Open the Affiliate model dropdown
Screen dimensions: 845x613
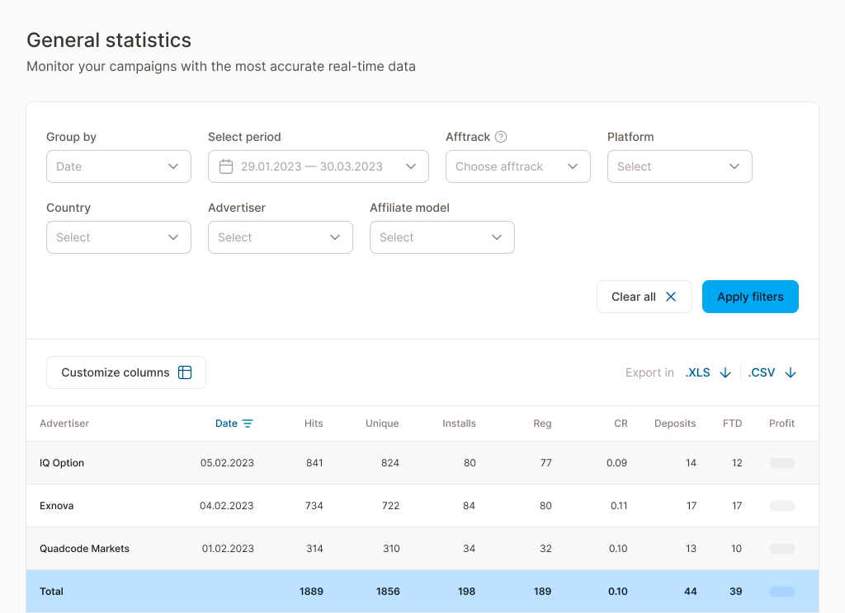(x=441, y=237)
